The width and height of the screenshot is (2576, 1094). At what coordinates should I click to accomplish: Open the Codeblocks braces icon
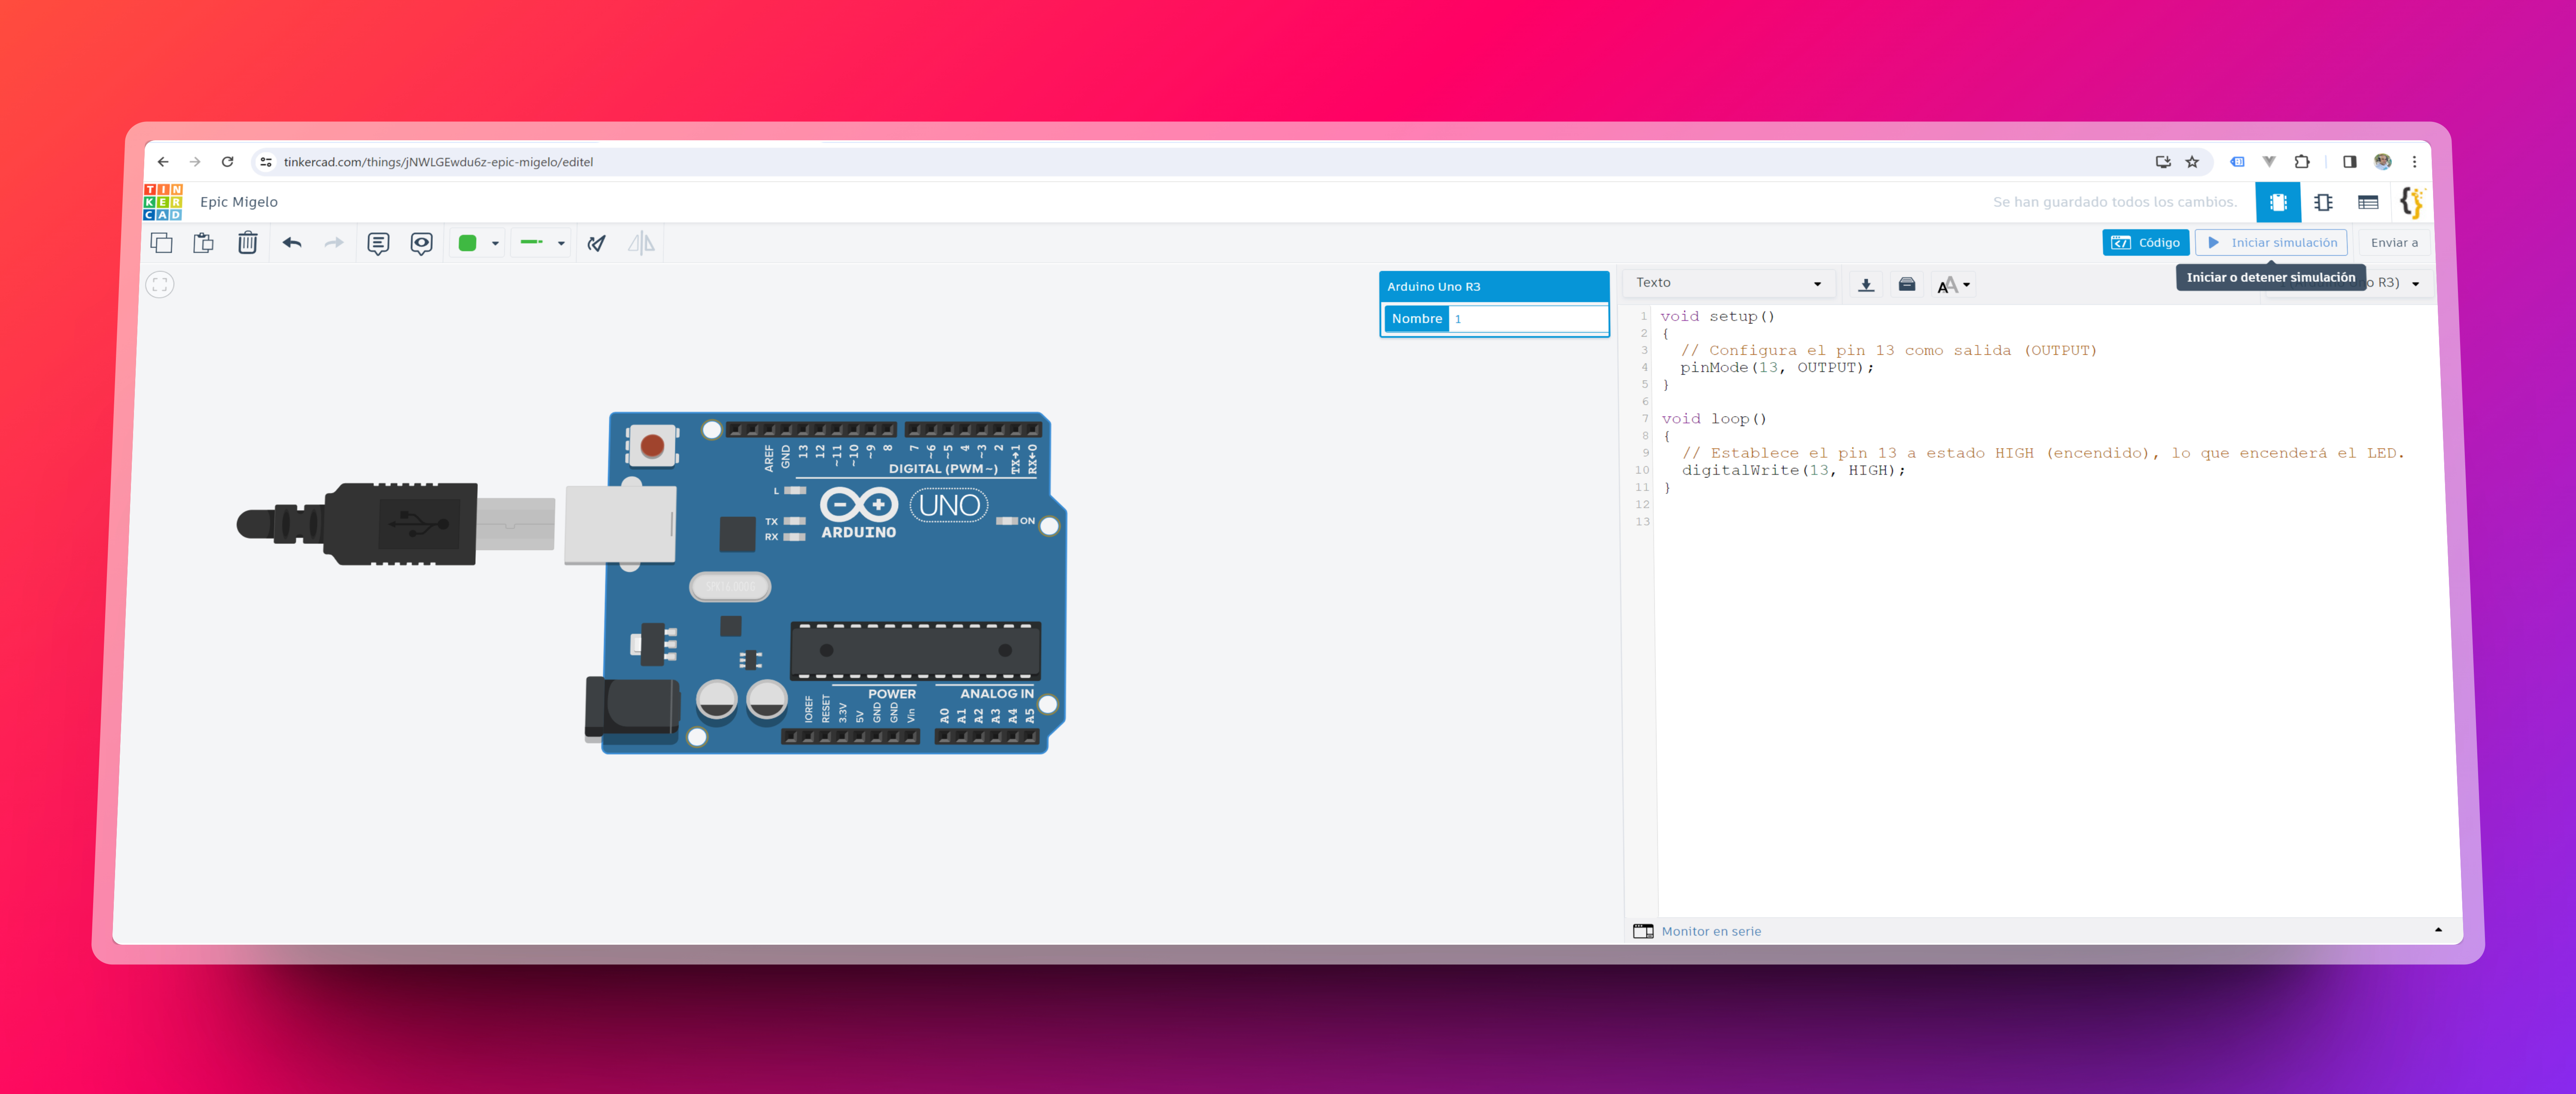coord(2411,202)
